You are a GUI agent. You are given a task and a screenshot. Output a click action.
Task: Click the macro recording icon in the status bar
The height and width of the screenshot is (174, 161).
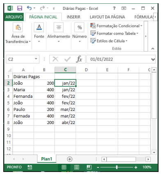tap(29, 167)
